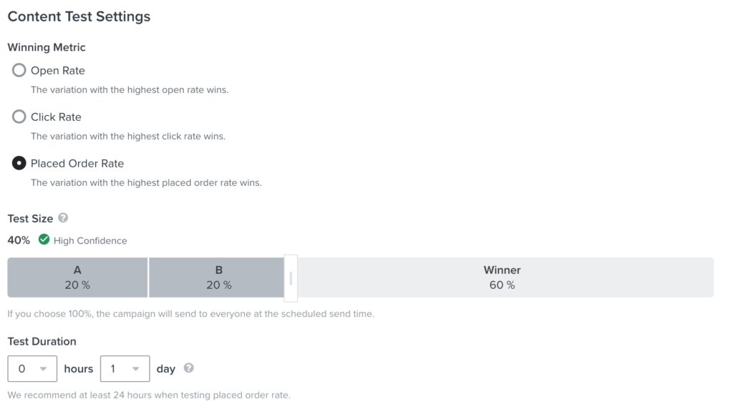Click the A 20 % segment
Screen dimensions: 733x404
coord(77,277)
